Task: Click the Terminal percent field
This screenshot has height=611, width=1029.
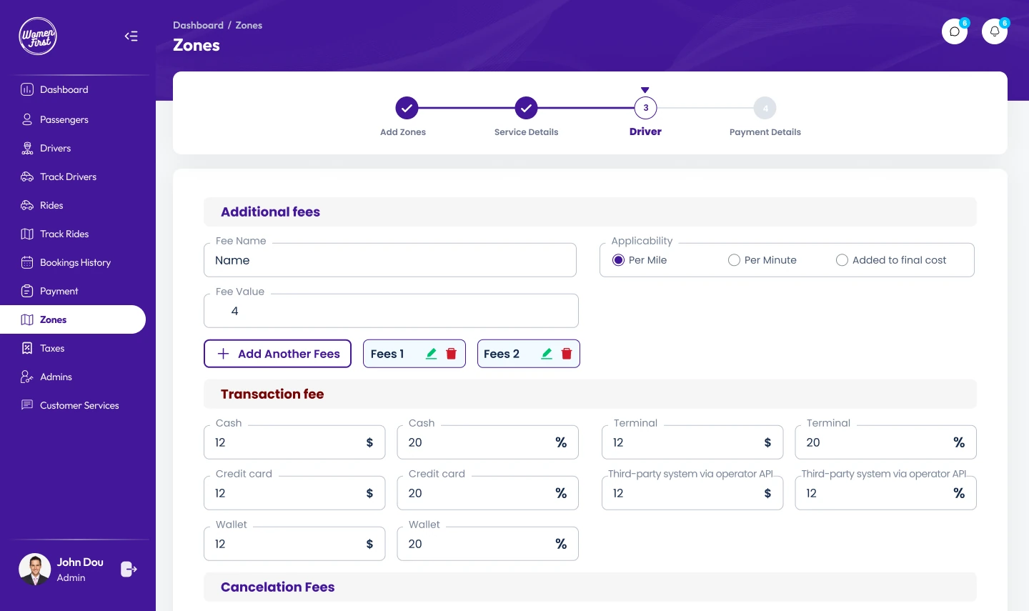Action: tap(885, 442)
